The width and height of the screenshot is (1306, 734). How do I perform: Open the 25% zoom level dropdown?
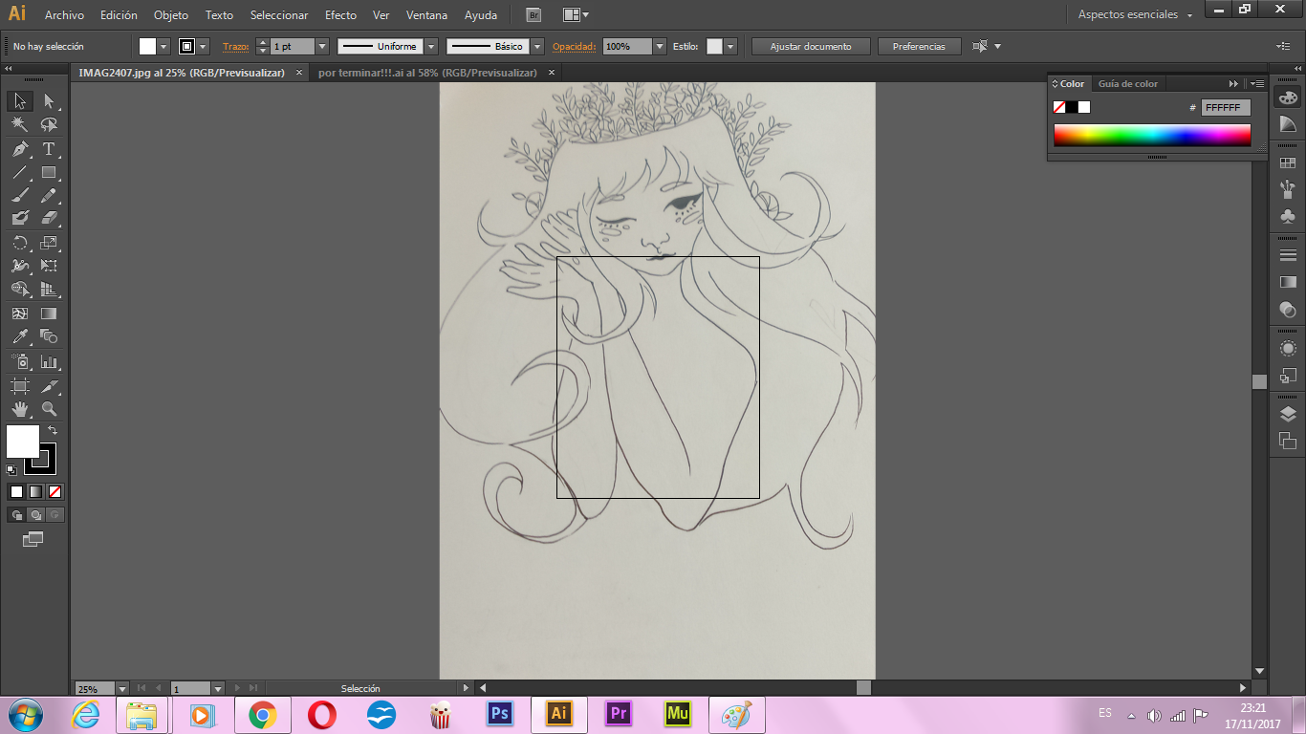pos(121,688)
